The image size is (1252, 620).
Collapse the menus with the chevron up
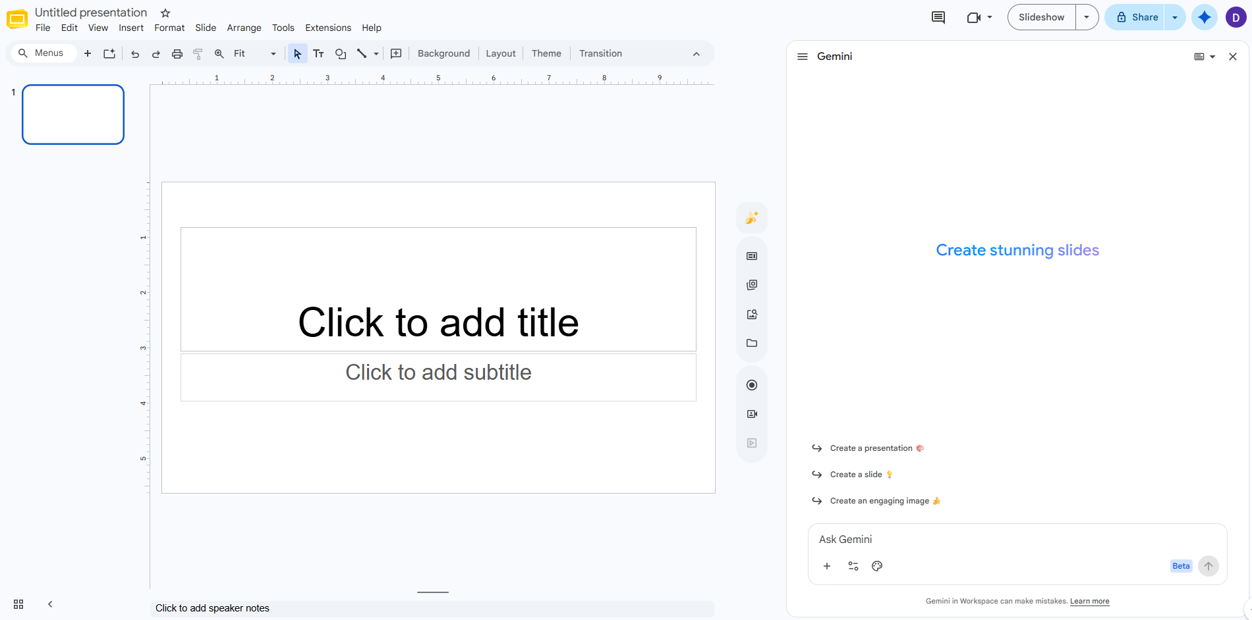pos(697,54)
